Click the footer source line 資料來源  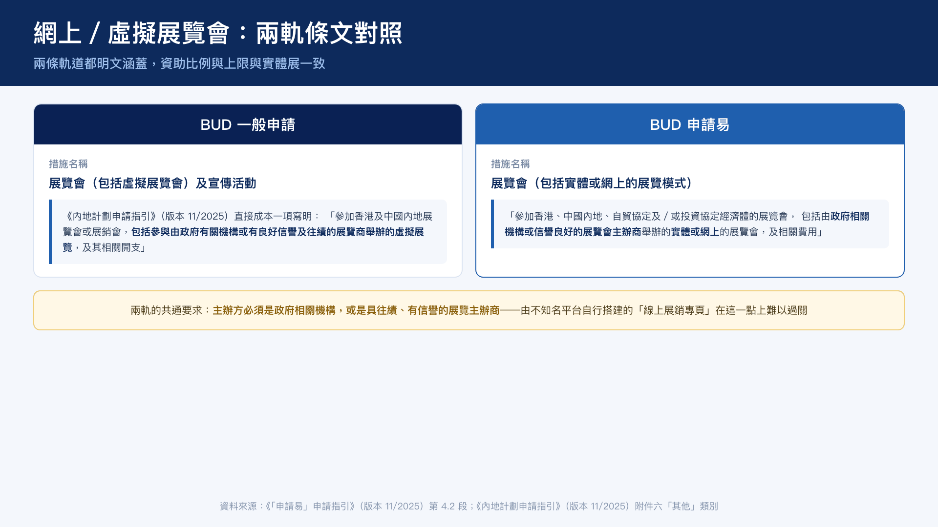point(469,506)
